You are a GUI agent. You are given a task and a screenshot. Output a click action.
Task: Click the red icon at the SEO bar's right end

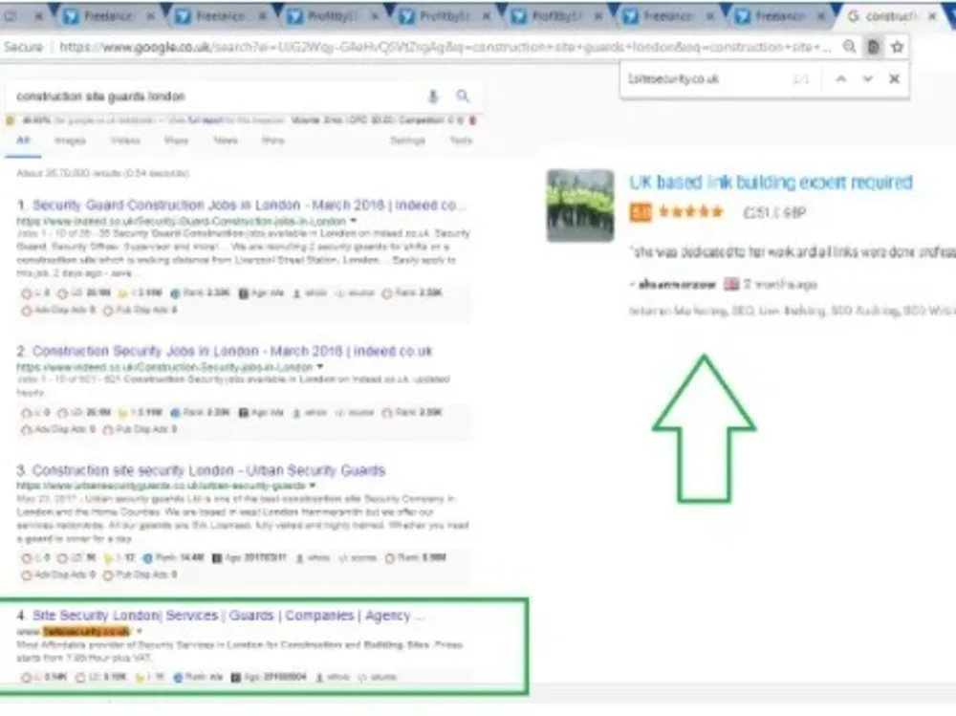[472, 120]
